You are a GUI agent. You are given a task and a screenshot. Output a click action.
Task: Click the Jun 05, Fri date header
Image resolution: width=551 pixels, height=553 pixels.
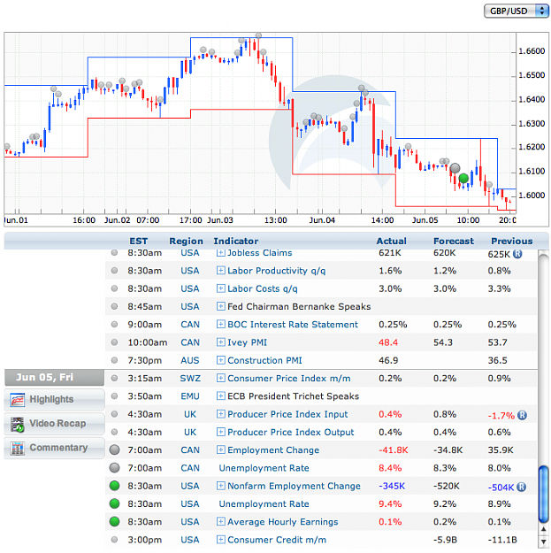tap(54, 378)
